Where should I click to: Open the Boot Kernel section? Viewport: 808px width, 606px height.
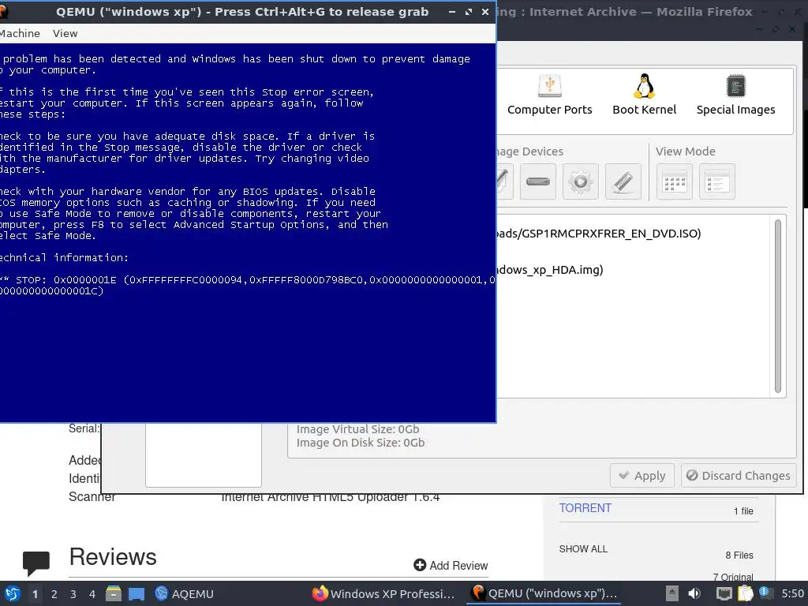click(x=644, y=95)
